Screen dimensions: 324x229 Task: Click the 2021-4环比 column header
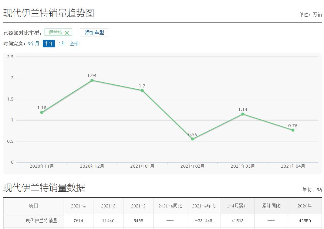pos(204,206)
